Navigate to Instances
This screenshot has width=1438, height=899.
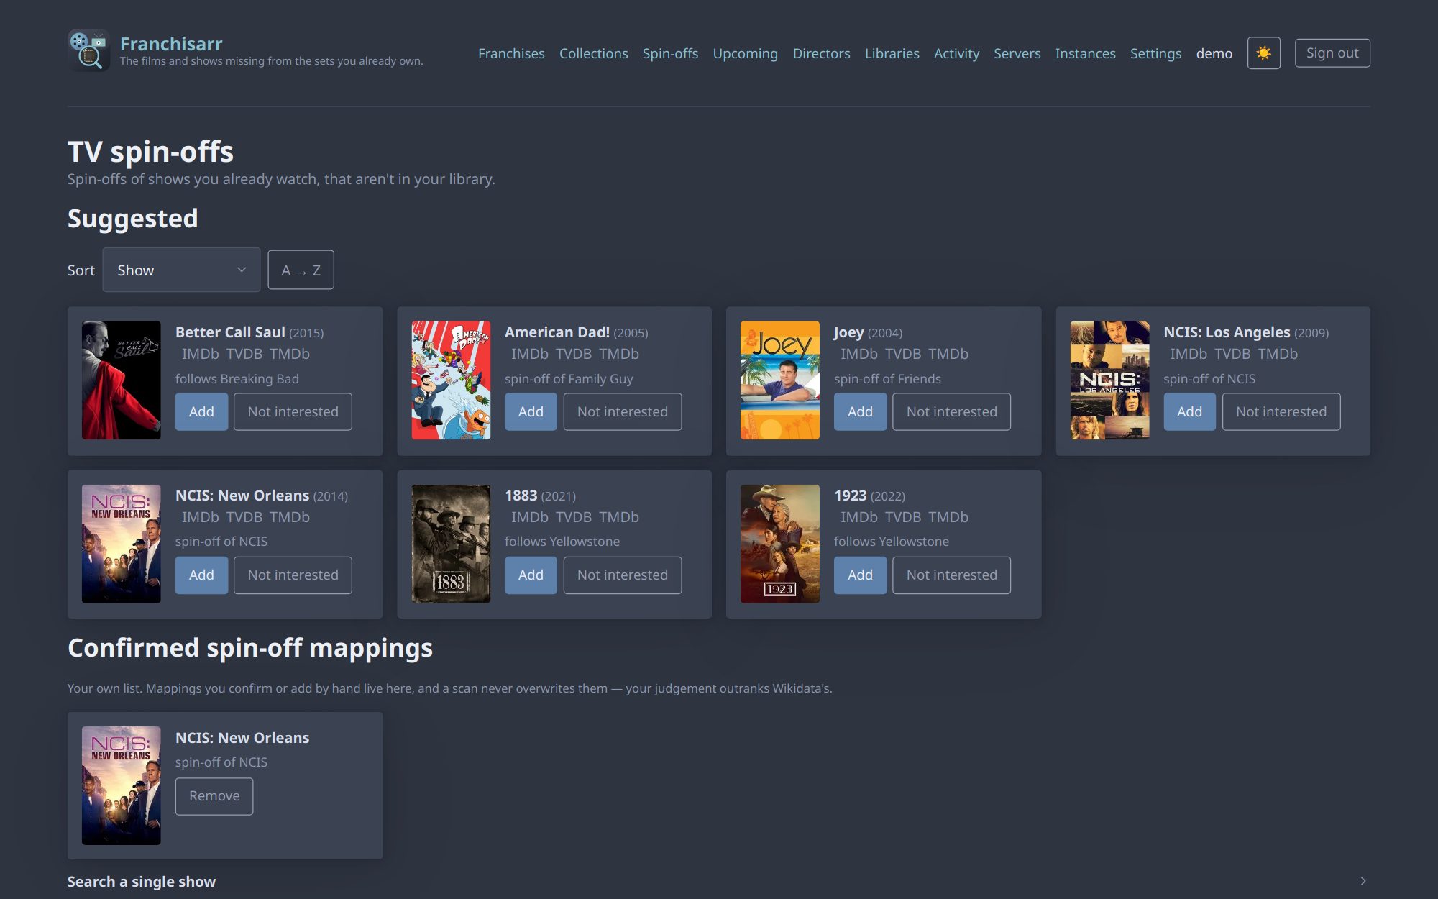[x=1085, y=53]
